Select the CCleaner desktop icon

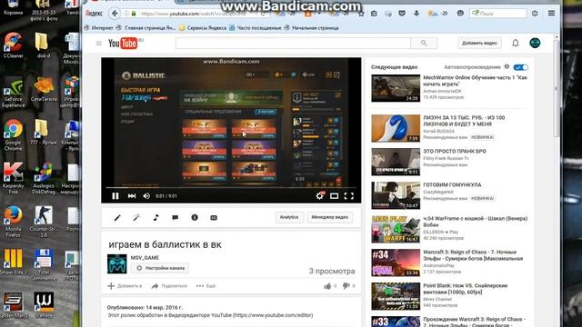[x=13, y=45]
